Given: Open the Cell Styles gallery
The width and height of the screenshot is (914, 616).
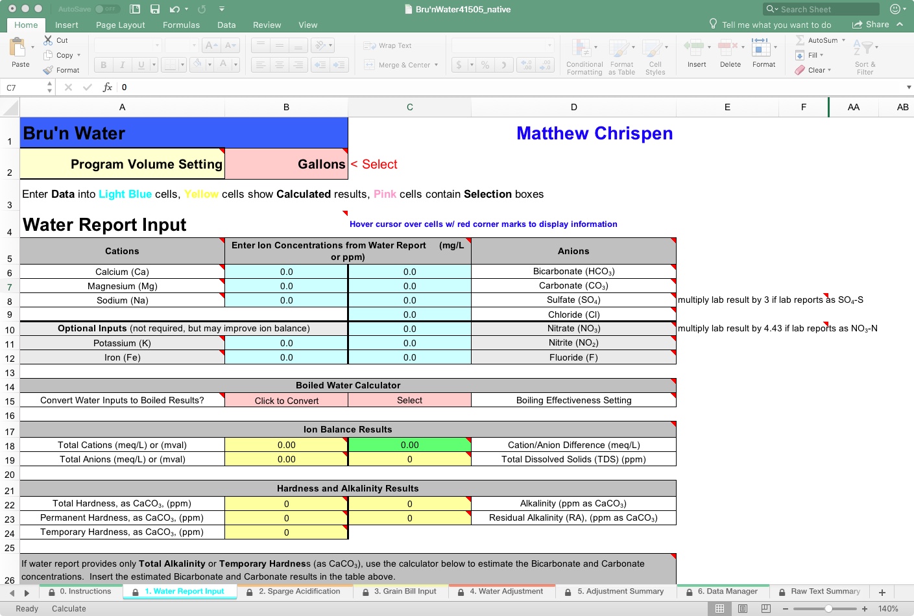Looking at the screenshot, I should click(x=655, y=56).
